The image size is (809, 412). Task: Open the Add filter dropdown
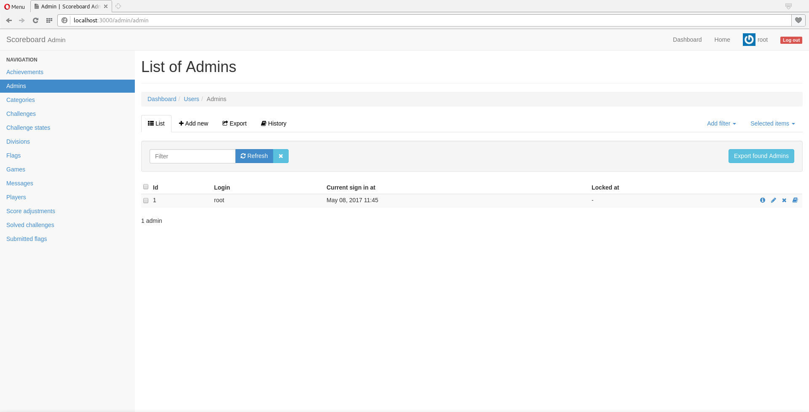pos(721,123)
